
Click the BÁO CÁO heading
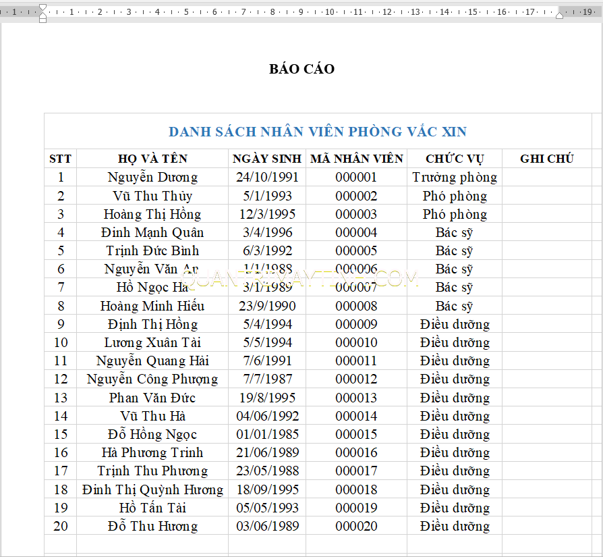pyautogui.click(x=302, y=69)
